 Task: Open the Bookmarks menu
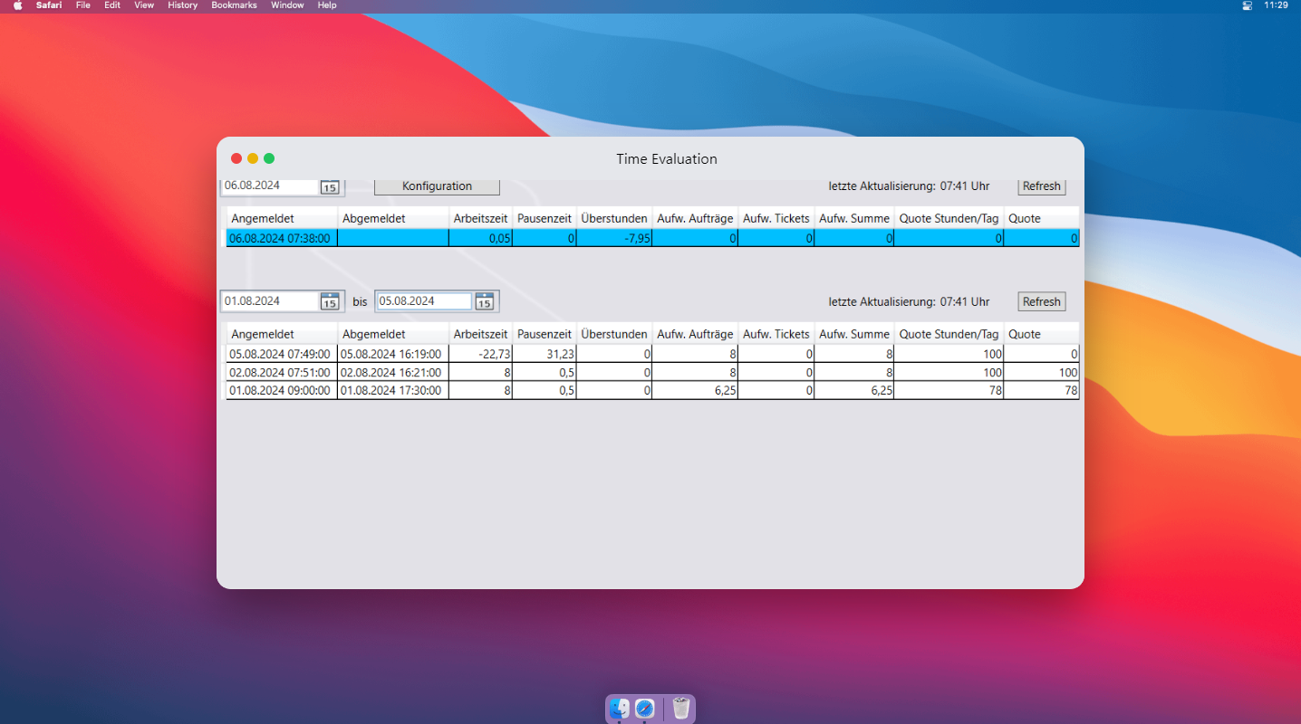234,5
